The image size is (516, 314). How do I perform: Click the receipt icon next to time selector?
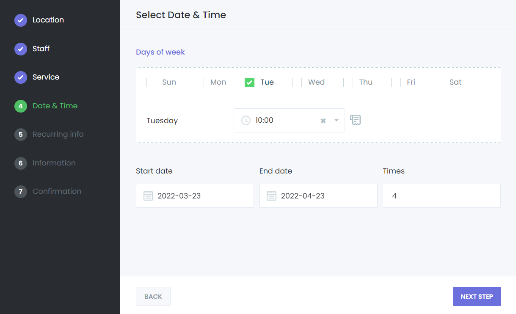point(356,120)
